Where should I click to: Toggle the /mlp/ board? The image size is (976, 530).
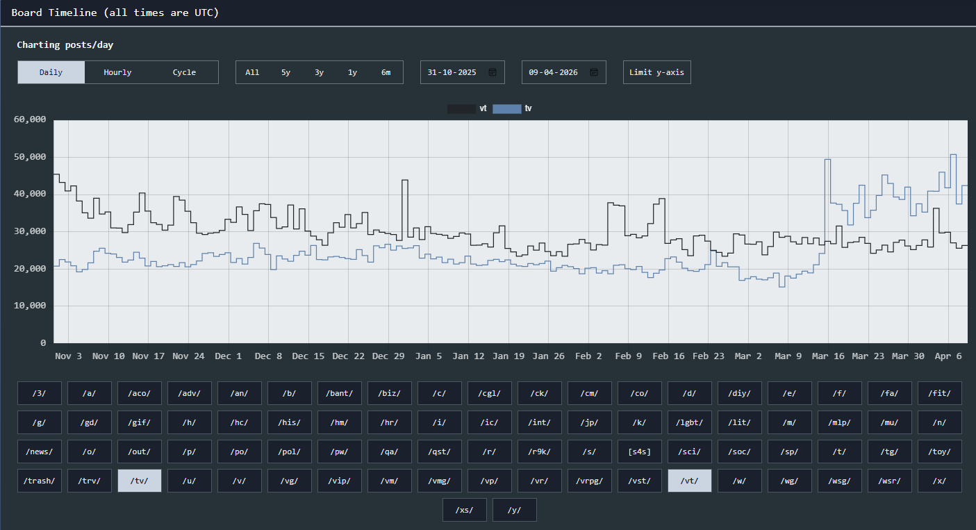pyautogui.click(x=840, y=422)
